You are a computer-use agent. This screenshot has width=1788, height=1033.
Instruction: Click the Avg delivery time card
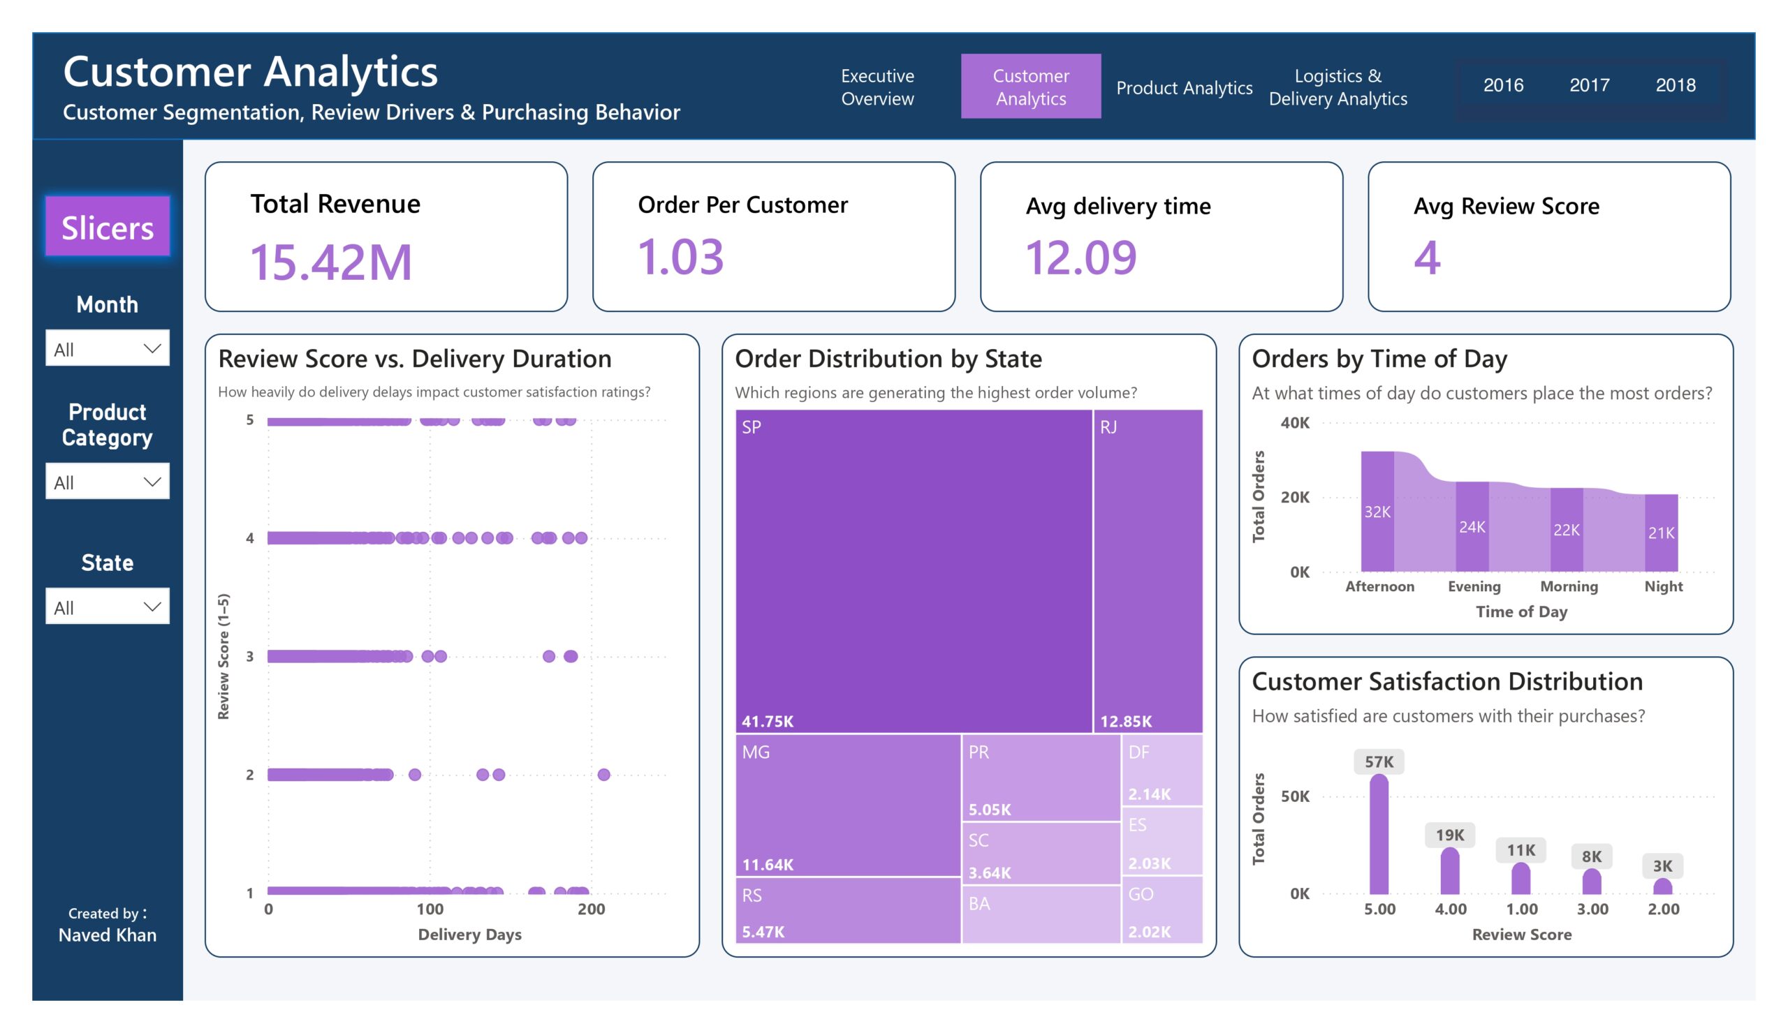pyautogui.click(x=1162, y=237)
